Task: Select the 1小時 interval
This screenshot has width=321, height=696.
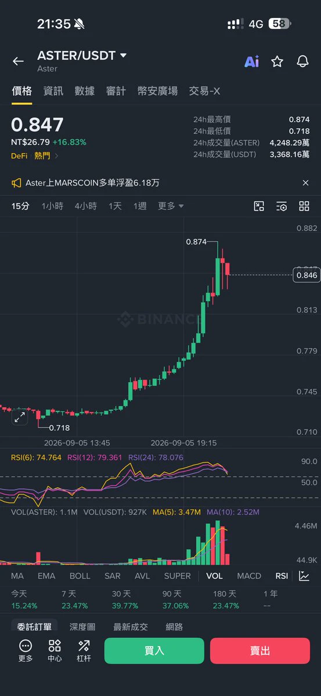Action: click(x=52, y=206)
